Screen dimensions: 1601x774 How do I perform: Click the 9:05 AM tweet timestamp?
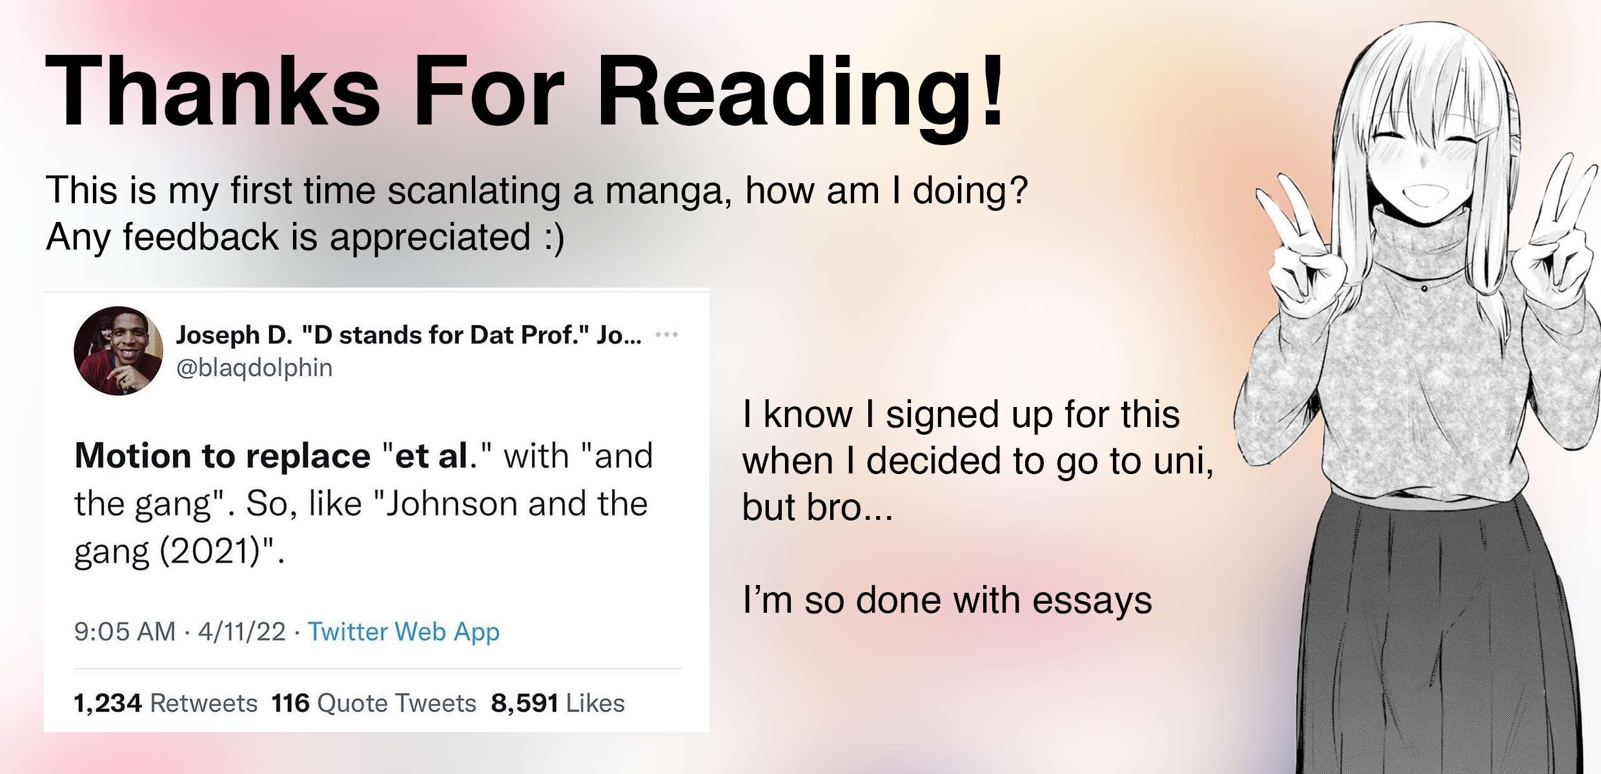click(x=125, y=631)
